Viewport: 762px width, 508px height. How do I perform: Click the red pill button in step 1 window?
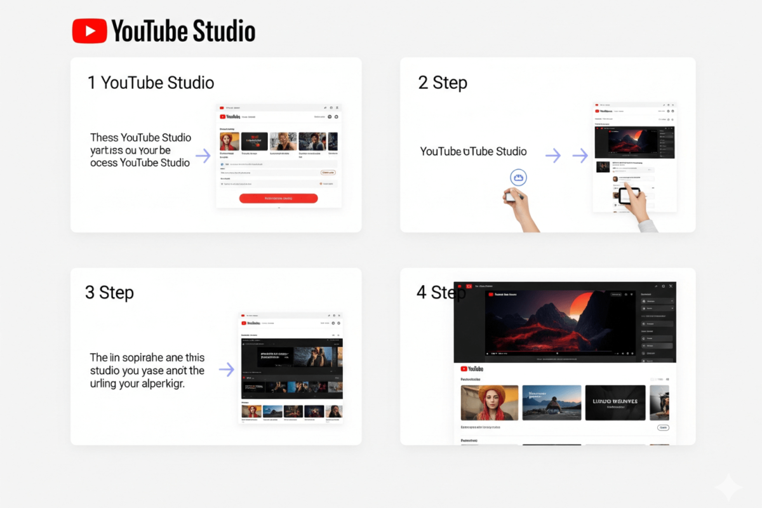coord(278,198)
